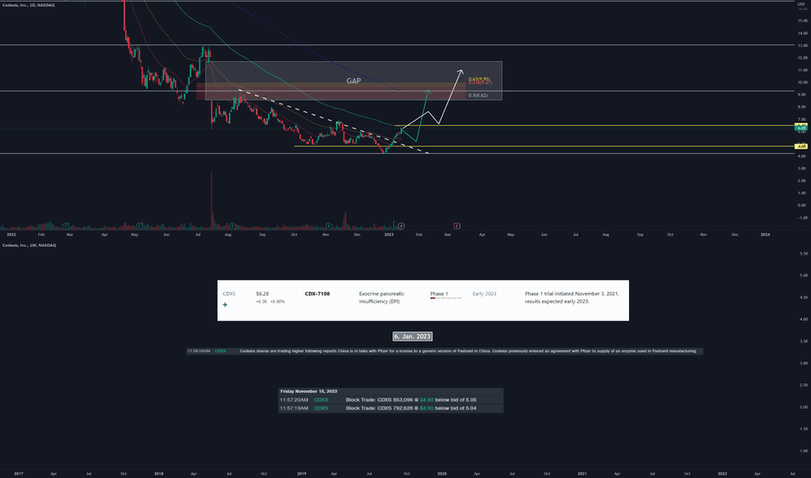811x478 pixels.
Task: Click the 2024 label on the daily time axis
Action: [765, 235]
